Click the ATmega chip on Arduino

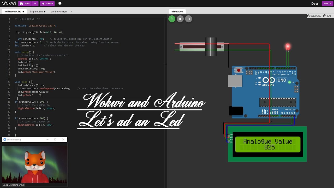(277, 102)
